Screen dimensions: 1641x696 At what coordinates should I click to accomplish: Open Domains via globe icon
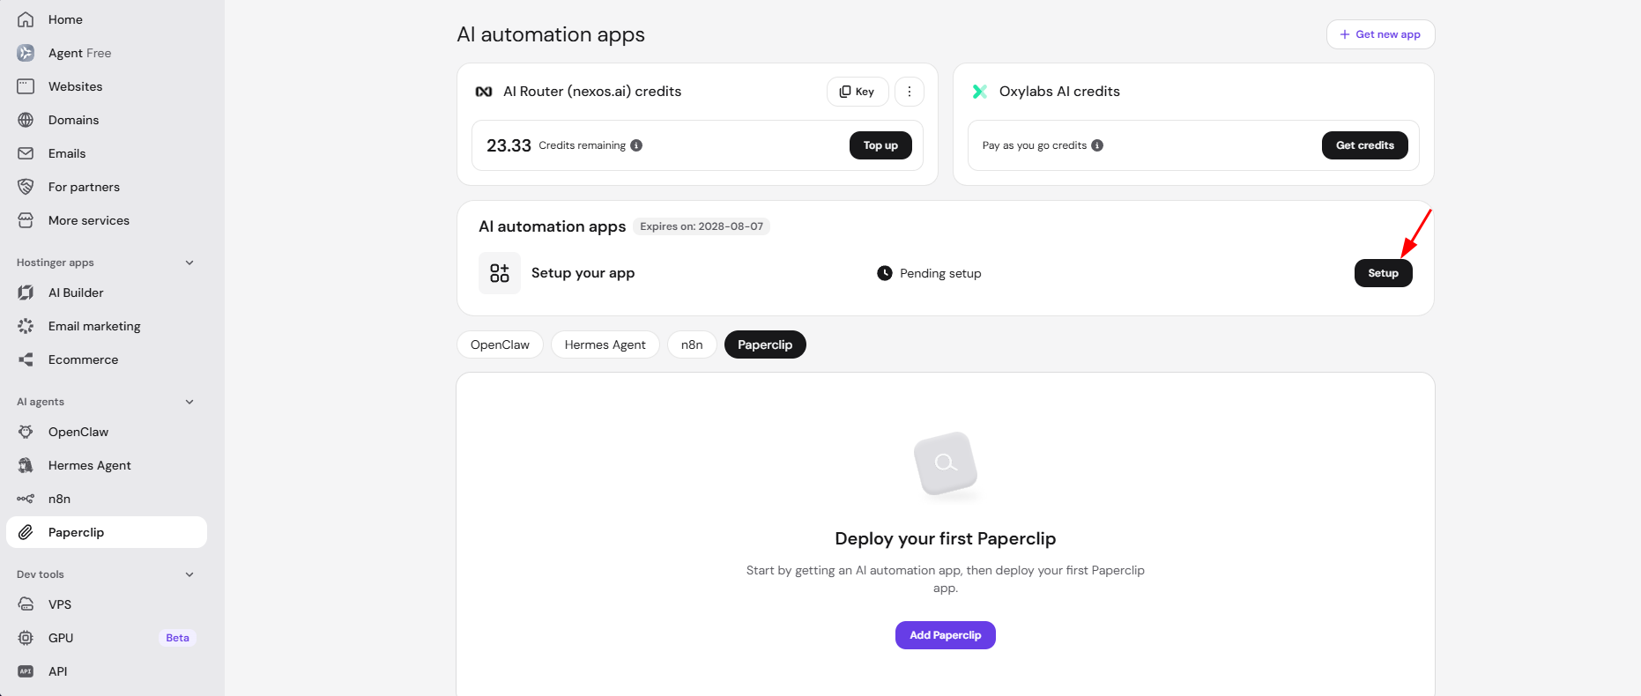(x=26, y=120)
